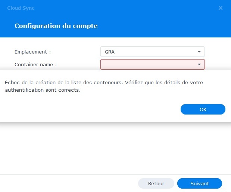231x192 pixels.
Task: Click the Emplacement label
Action: (32, 52)
